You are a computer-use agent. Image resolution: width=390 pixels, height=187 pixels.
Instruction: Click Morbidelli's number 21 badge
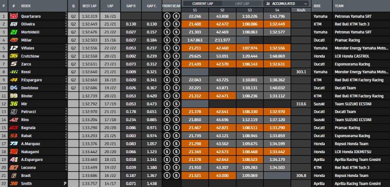(13, 32)
